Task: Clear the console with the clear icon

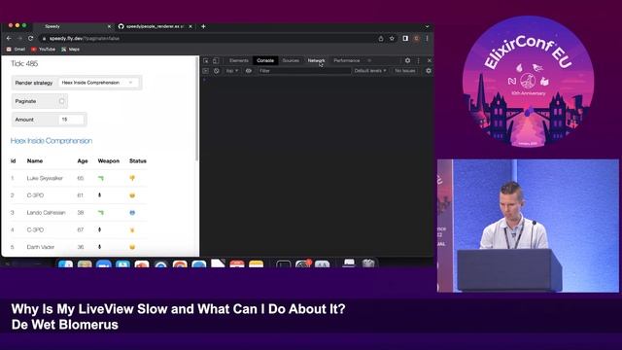Action: tap(216, 71)
